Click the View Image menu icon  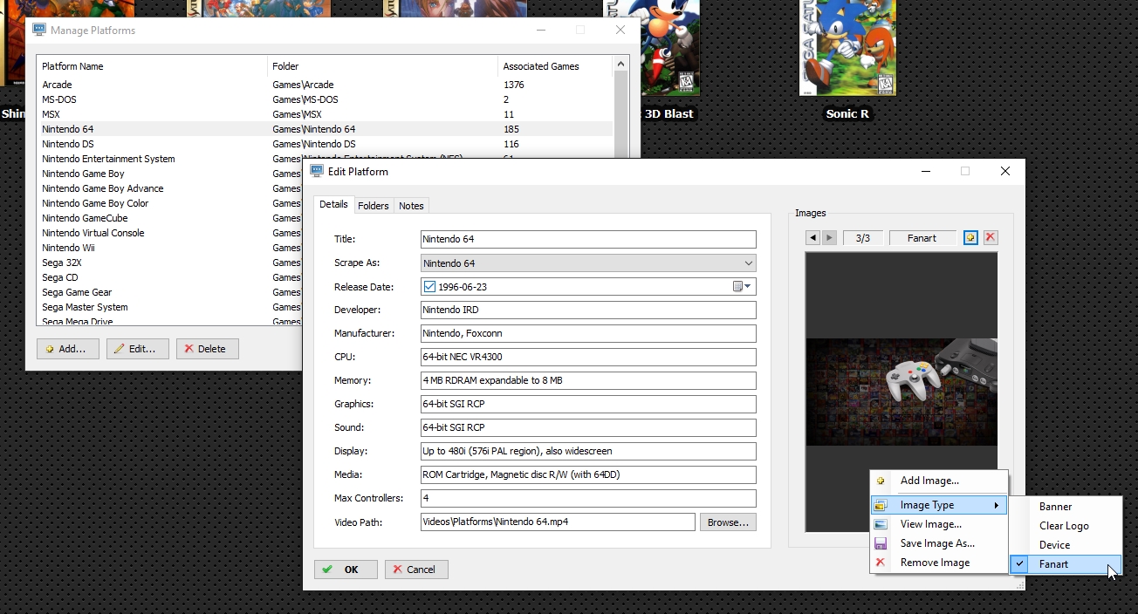[x=881, y=524]
